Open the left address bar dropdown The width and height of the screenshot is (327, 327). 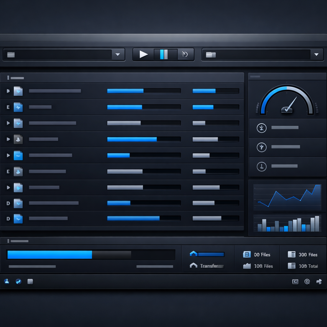pos(118,54)
